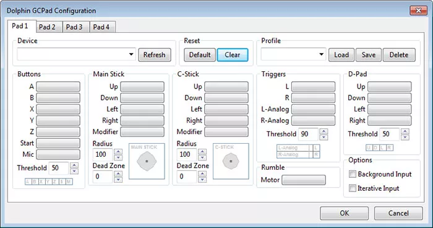The height and width of the screenshot is (228, 433).
Task: Increase the Buttons Threshold value
Action: point(74,165)
